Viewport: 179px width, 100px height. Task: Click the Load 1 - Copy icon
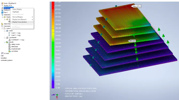coord(9,35)
